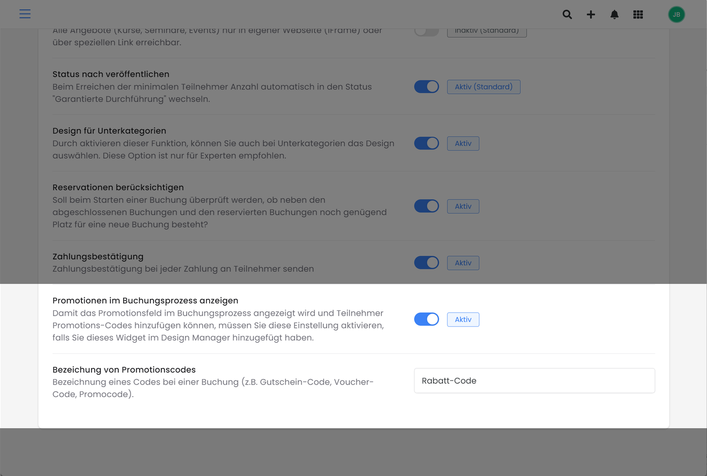Click the Aktiv (Standard) label button

coord(484,87)
